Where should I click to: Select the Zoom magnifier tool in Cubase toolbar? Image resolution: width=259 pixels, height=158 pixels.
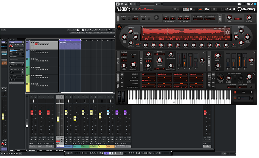(100, 30)
